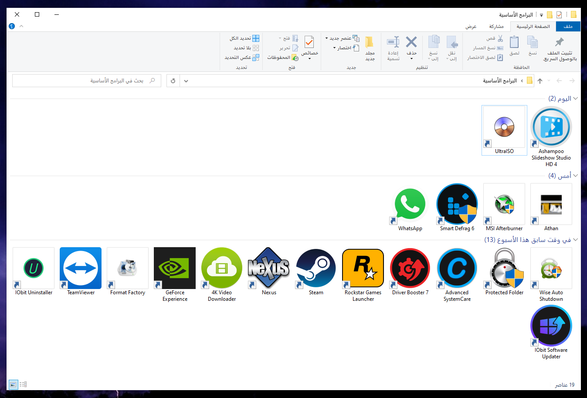
Task: Click Properties checkmark in title bar
Action: pyautogui.click(x=559, y=15)
